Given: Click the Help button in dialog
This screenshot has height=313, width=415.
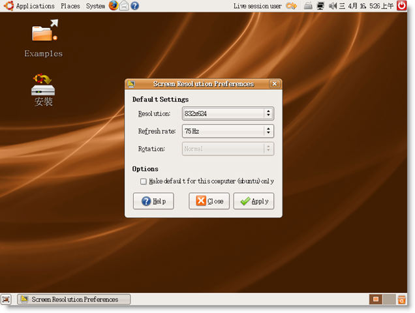Looking at the screenshot, I should click(x=153, y=201).
